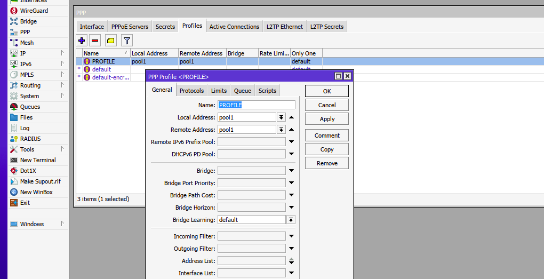Open the Queues sidebar item
544x279 pixels.
coord(30,107)
